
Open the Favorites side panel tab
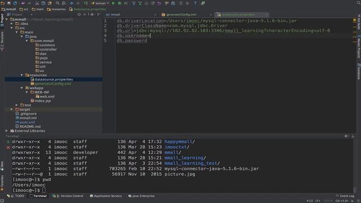point(2,183)
